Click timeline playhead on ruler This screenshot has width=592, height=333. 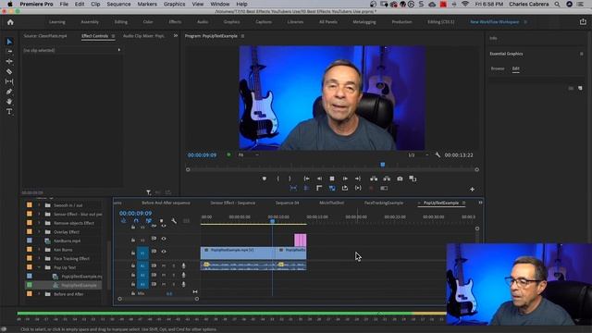click(272, 221)
